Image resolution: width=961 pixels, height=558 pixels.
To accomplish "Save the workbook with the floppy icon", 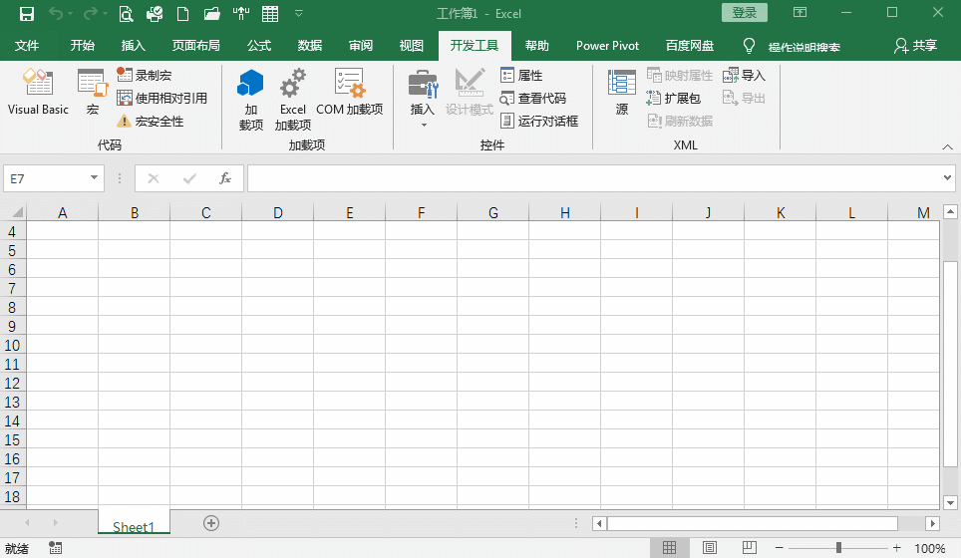I will click(x=26, y=14).
